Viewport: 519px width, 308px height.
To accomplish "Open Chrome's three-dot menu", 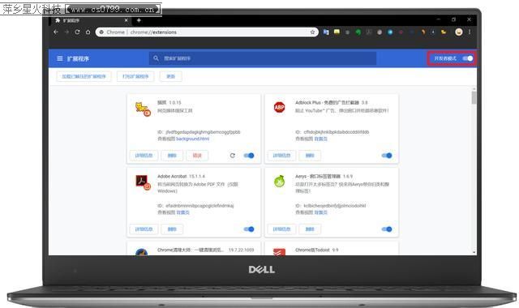I will [470, 32].
